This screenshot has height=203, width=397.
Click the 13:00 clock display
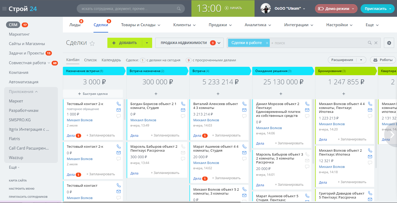click(x=209, y=8)
